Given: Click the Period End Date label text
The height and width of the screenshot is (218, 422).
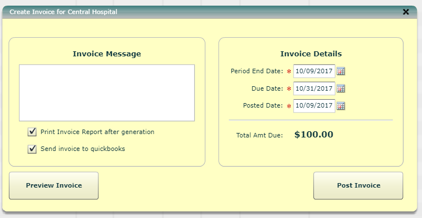Looking at the screenshot, I should pos(257,71).
